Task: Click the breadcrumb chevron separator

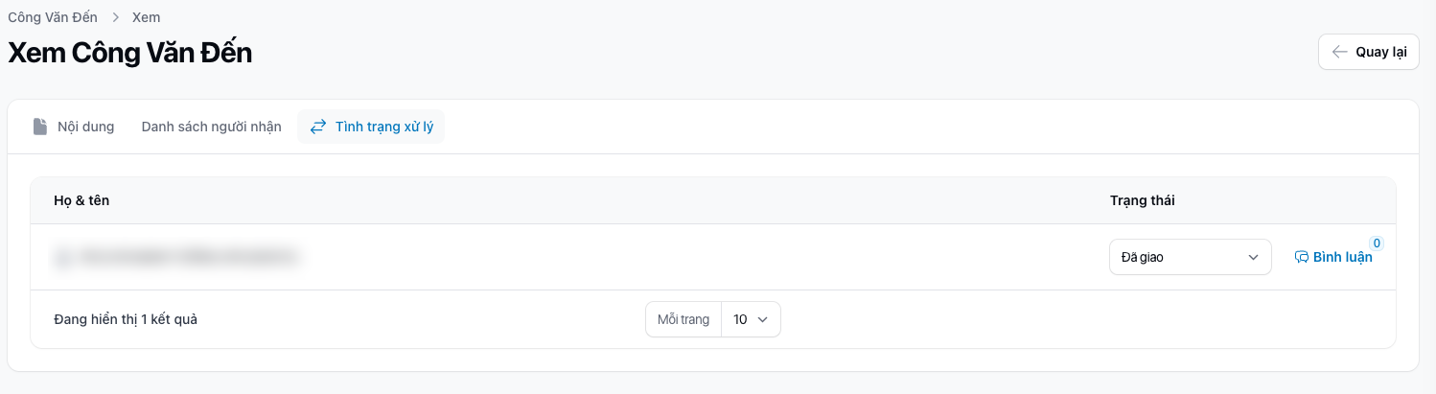Action: point(115,17)
